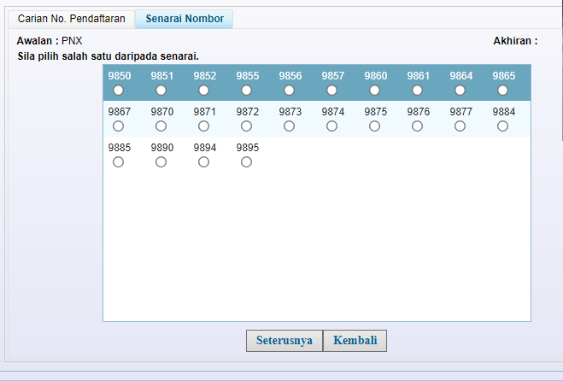Click the Kembali button
Screen dimensions: 563x381
tap(355, 340)
